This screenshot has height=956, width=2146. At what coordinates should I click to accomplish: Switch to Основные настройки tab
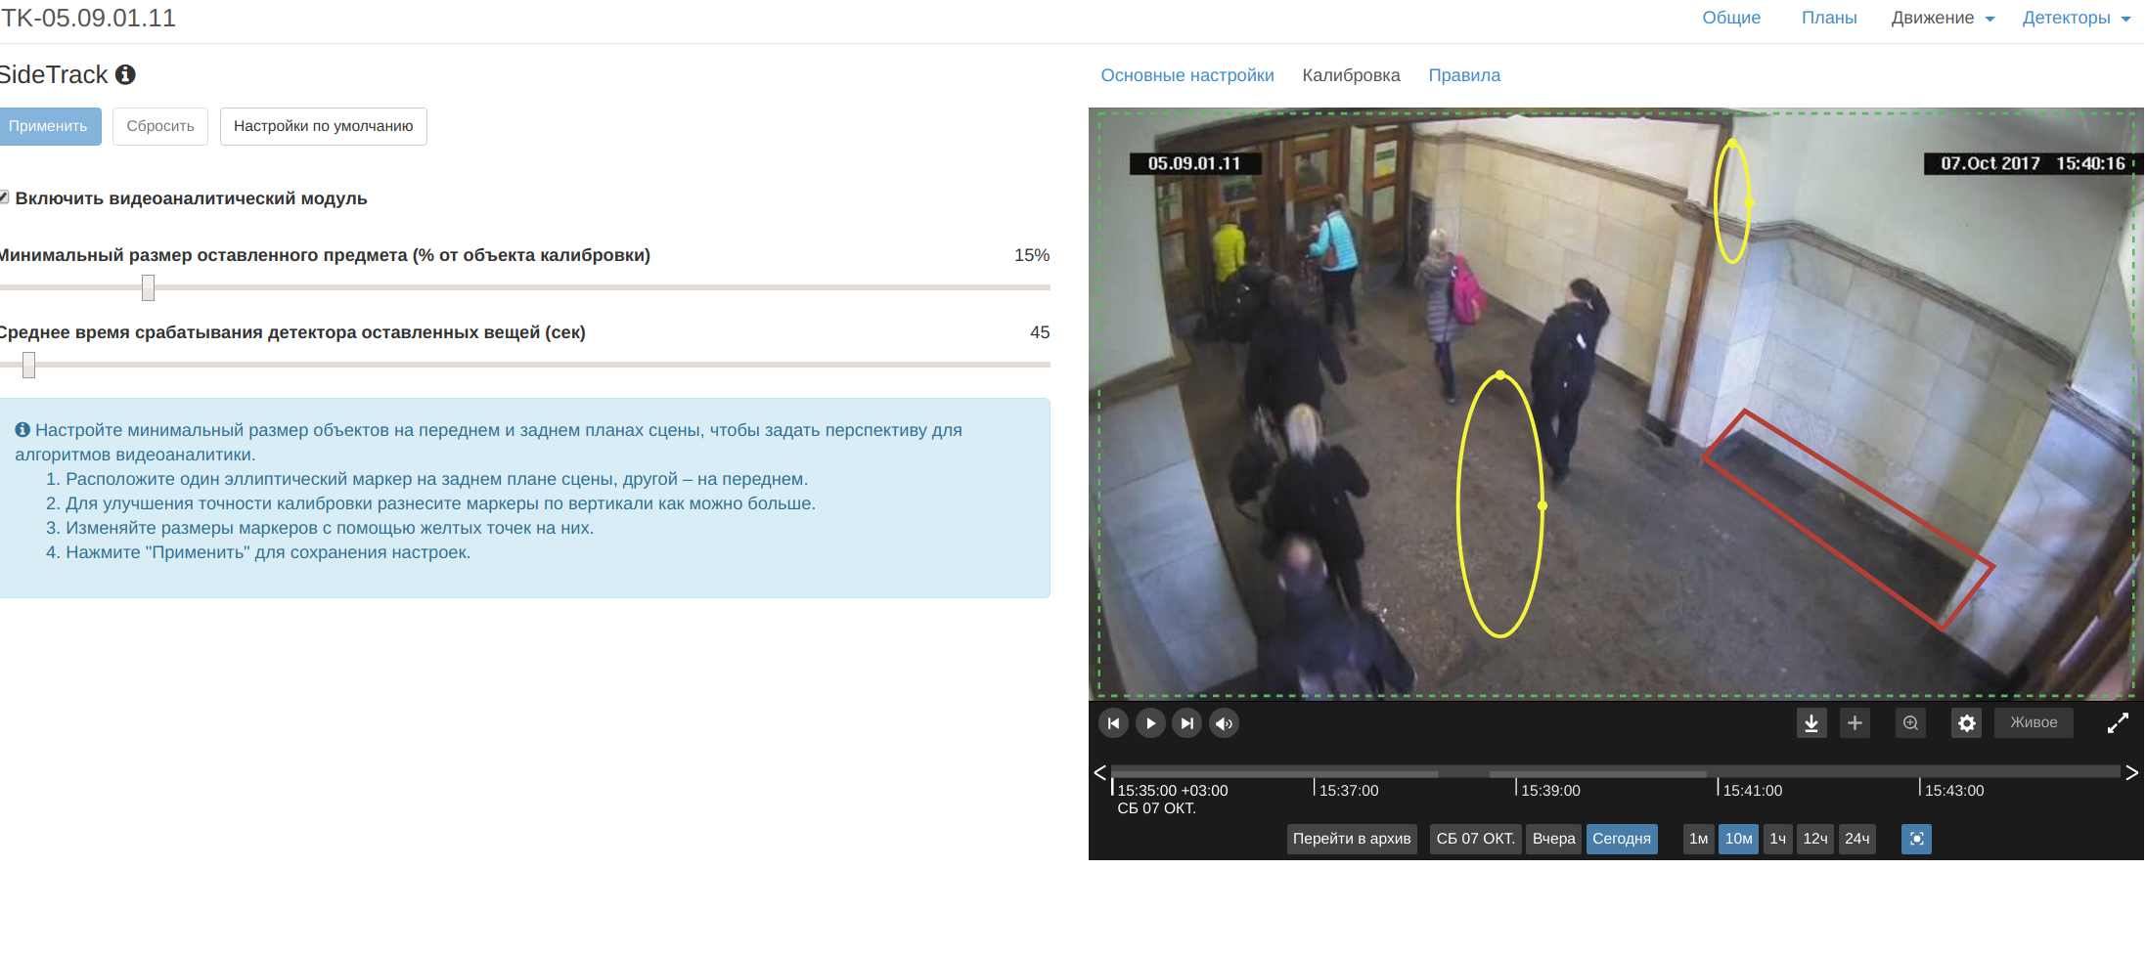(1187, 75)
